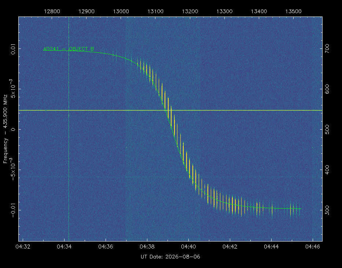Select the 13100 top axis tick label

(155, 11)
